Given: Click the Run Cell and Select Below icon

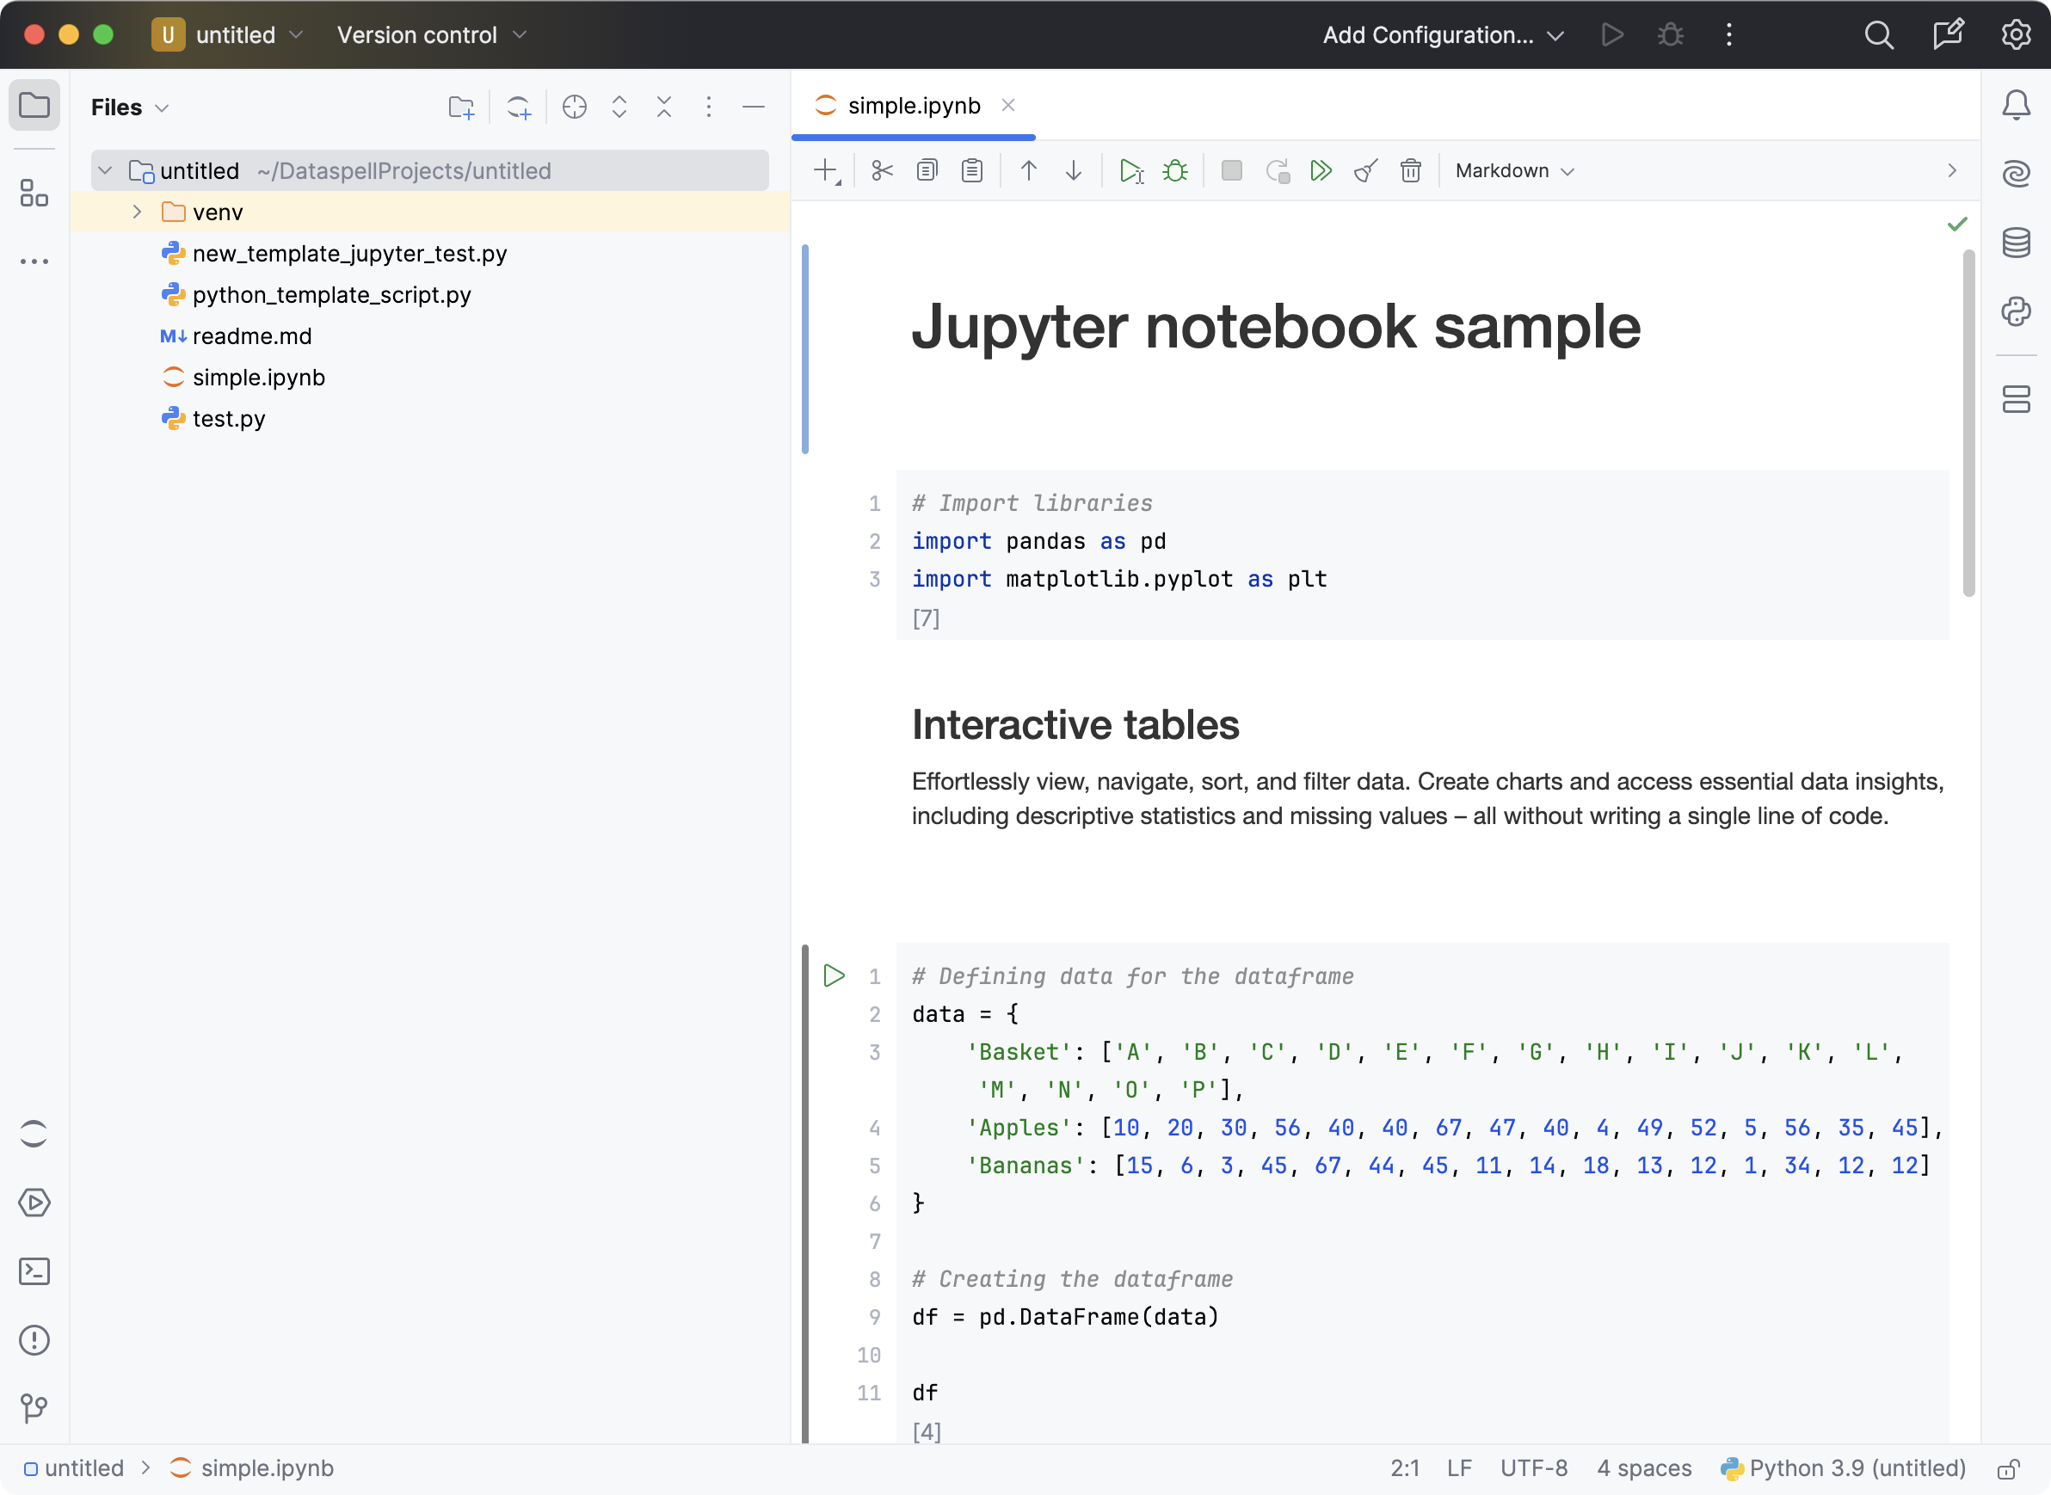Looking at the screenshot, I should (x=1130, y=171).
